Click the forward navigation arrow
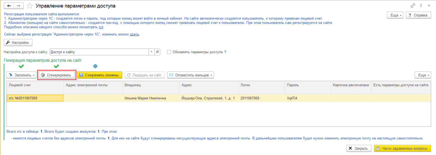The image size is (436, 155). [x=19, y=6]
